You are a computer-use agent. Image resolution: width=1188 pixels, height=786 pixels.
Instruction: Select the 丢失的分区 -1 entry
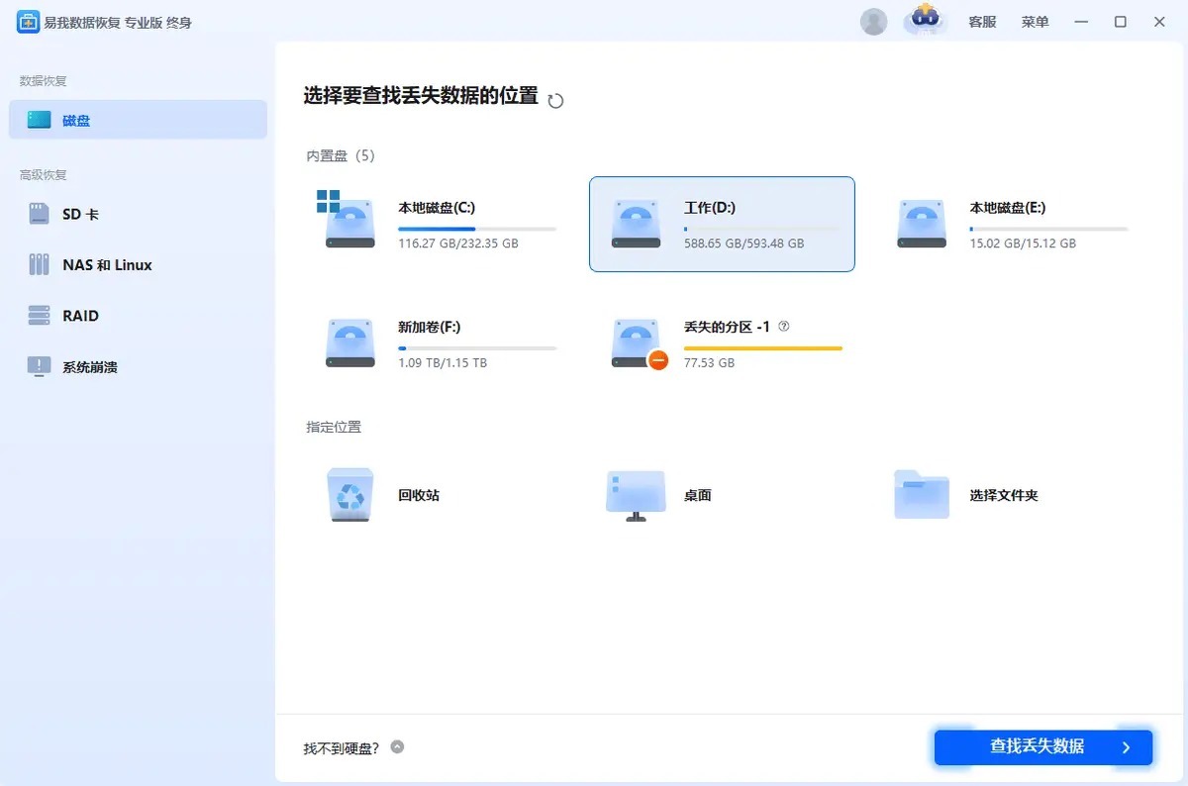click(x=723, y=343)
